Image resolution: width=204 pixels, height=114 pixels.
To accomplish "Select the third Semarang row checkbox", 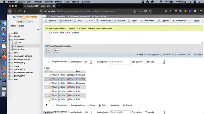I will [47, 83].
